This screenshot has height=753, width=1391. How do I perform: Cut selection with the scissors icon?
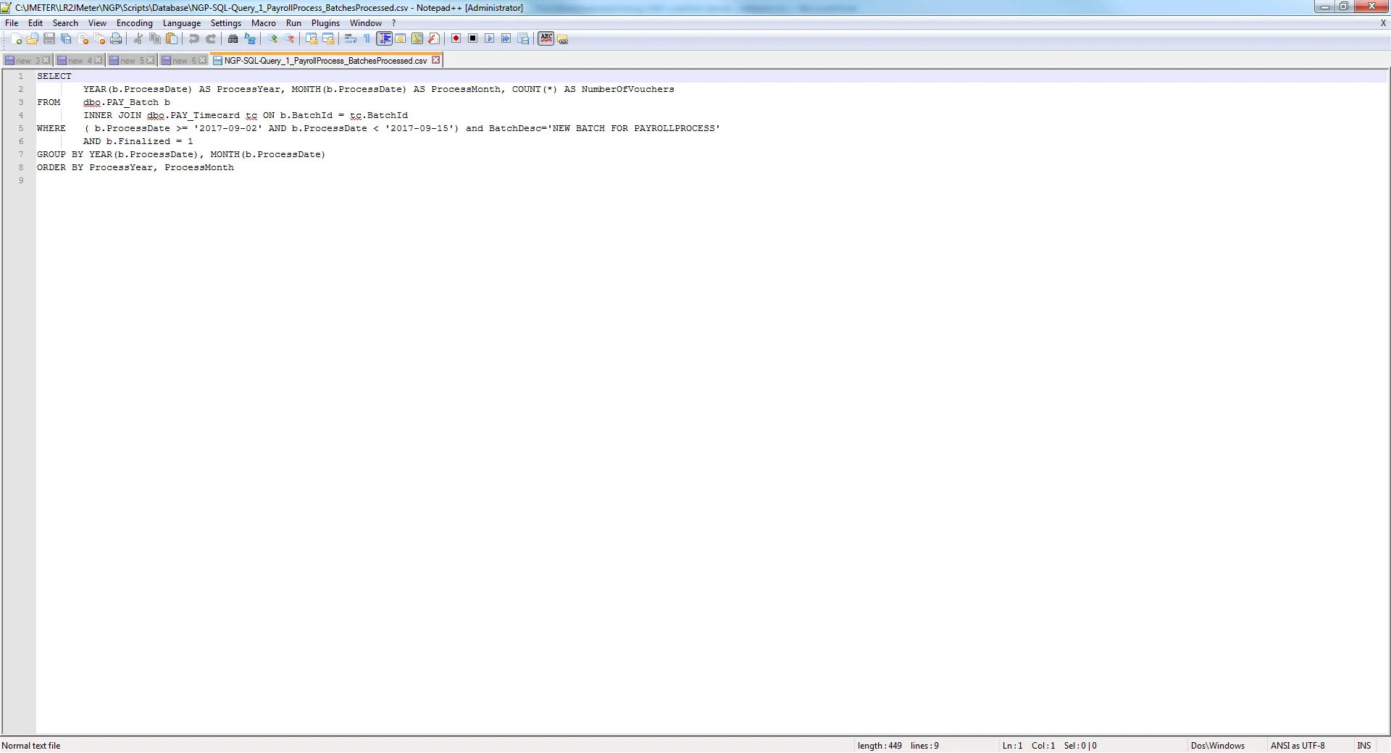[138, 39]
